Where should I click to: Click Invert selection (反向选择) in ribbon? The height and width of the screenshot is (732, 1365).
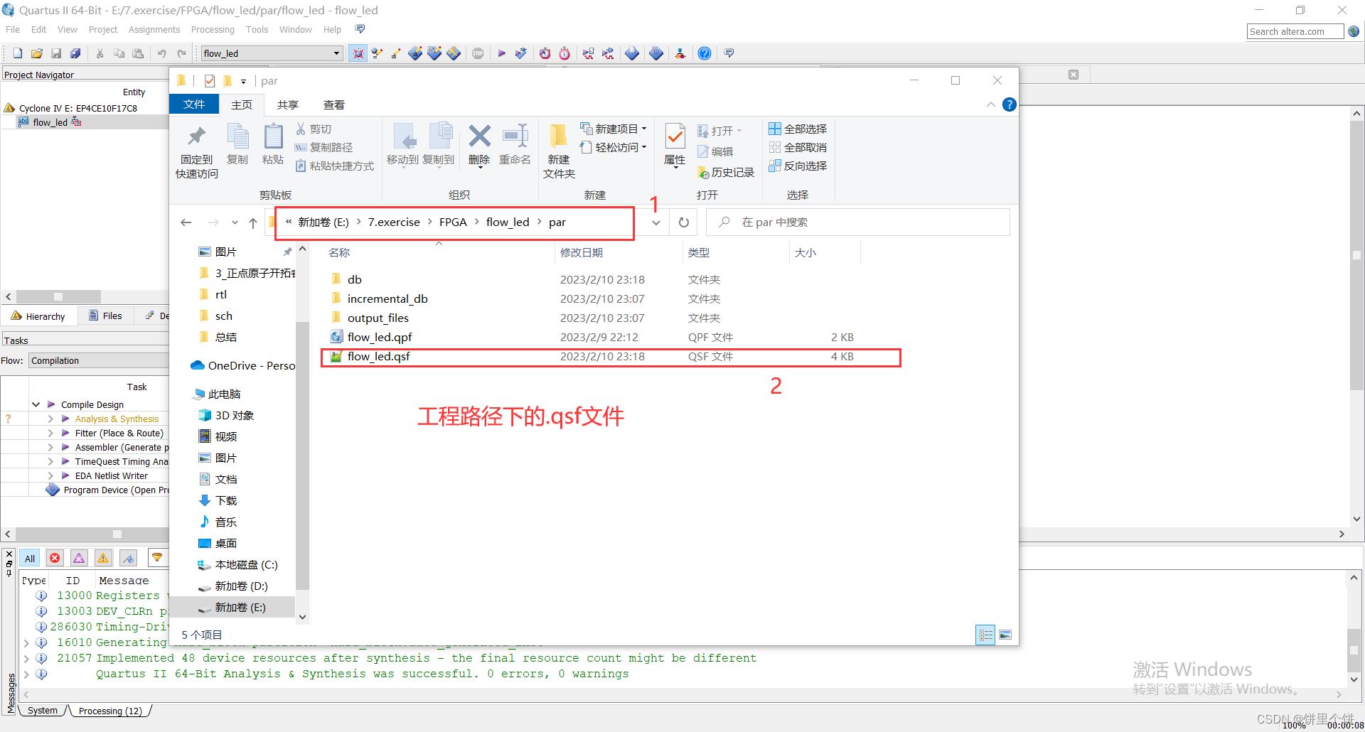[x=798, y=166]
